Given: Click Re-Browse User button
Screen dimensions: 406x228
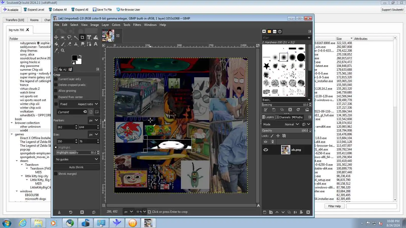Looking at the screenshot, I should tap(128, 10).
